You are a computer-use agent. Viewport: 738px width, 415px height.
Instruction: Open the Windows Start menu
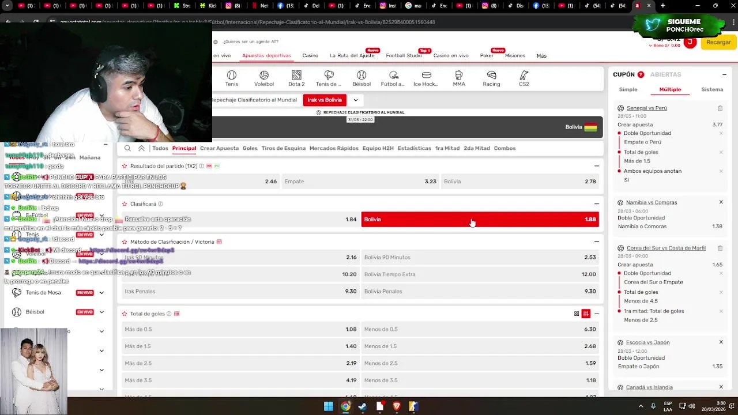point(328,406)
